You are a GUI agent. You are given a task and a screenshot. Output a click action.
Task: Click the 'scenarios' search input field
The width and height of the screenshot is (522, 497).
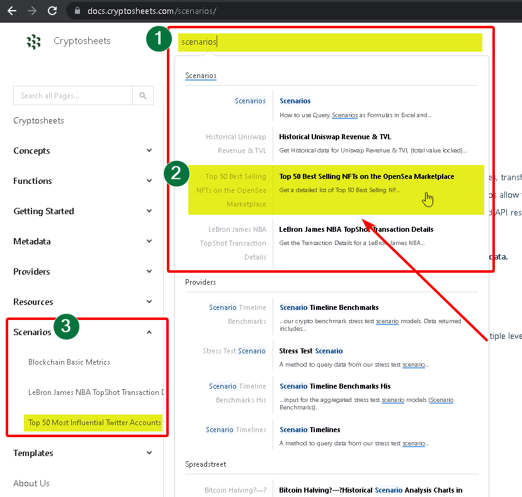point(330,42)
